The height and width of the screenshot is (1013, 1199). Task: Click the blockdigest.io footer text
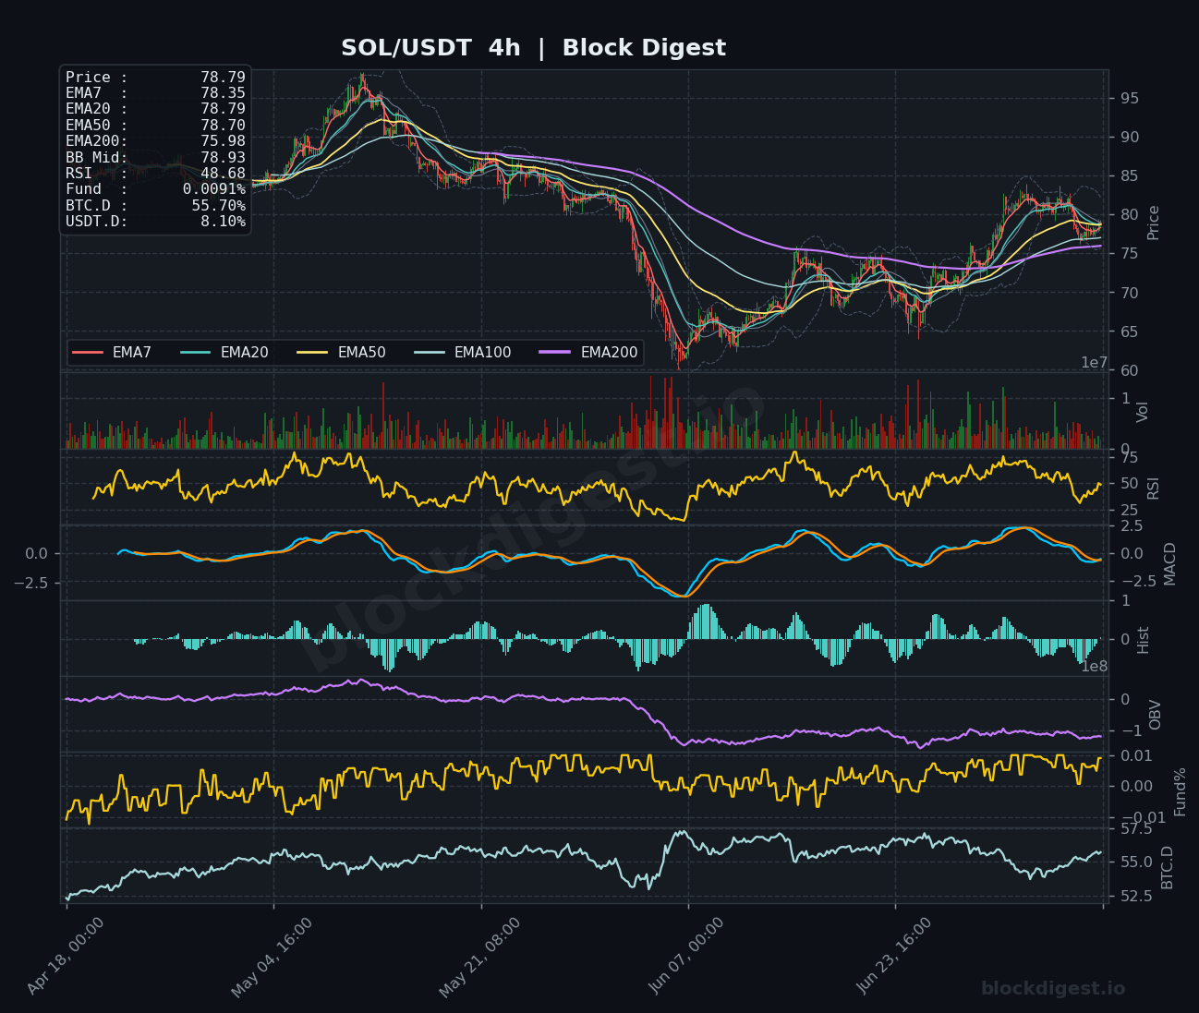(x=1053, y=988)
